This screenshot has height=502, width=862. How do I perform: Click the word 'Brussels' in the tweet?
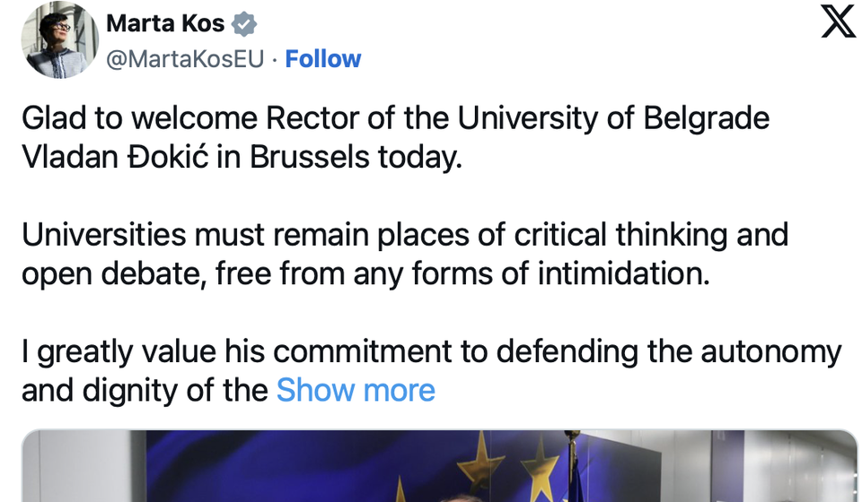tap(309, 158)
